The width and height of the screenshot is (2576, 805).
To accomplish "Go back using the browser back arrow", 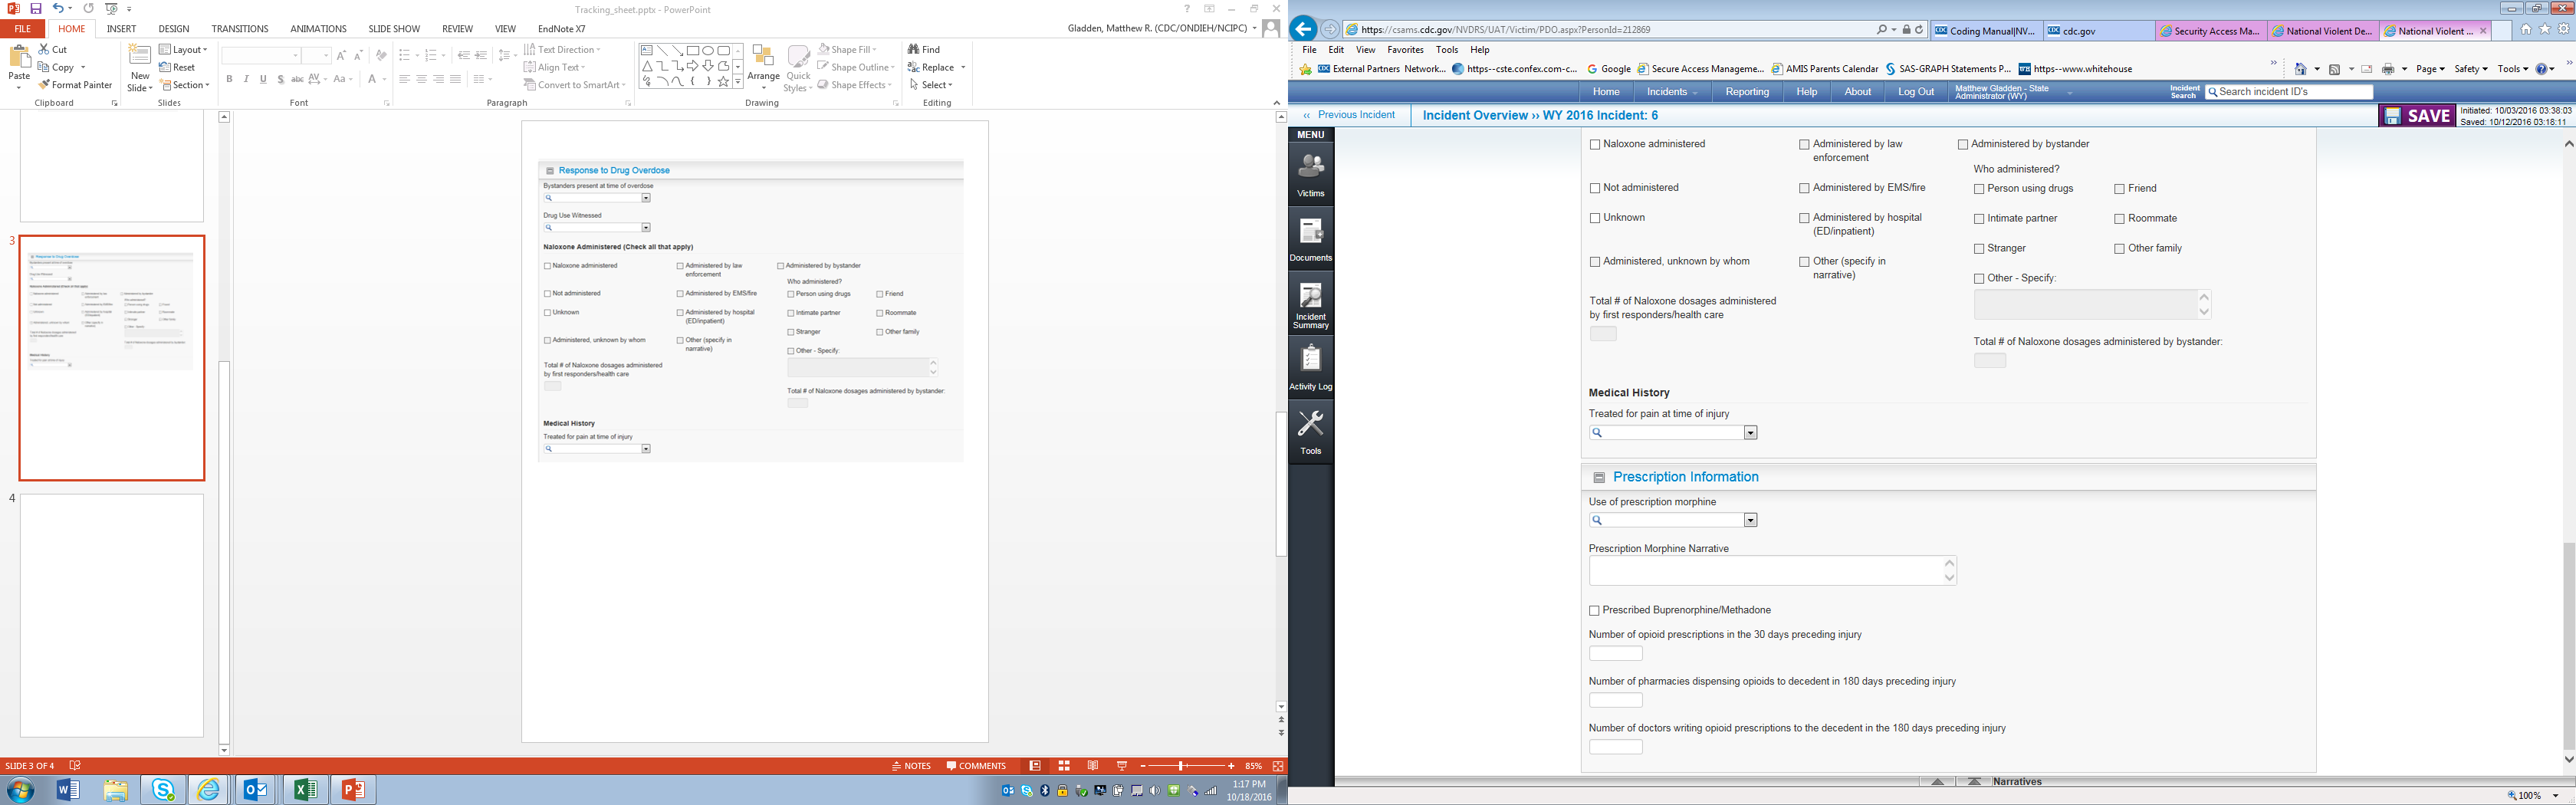I will 1304,29.
